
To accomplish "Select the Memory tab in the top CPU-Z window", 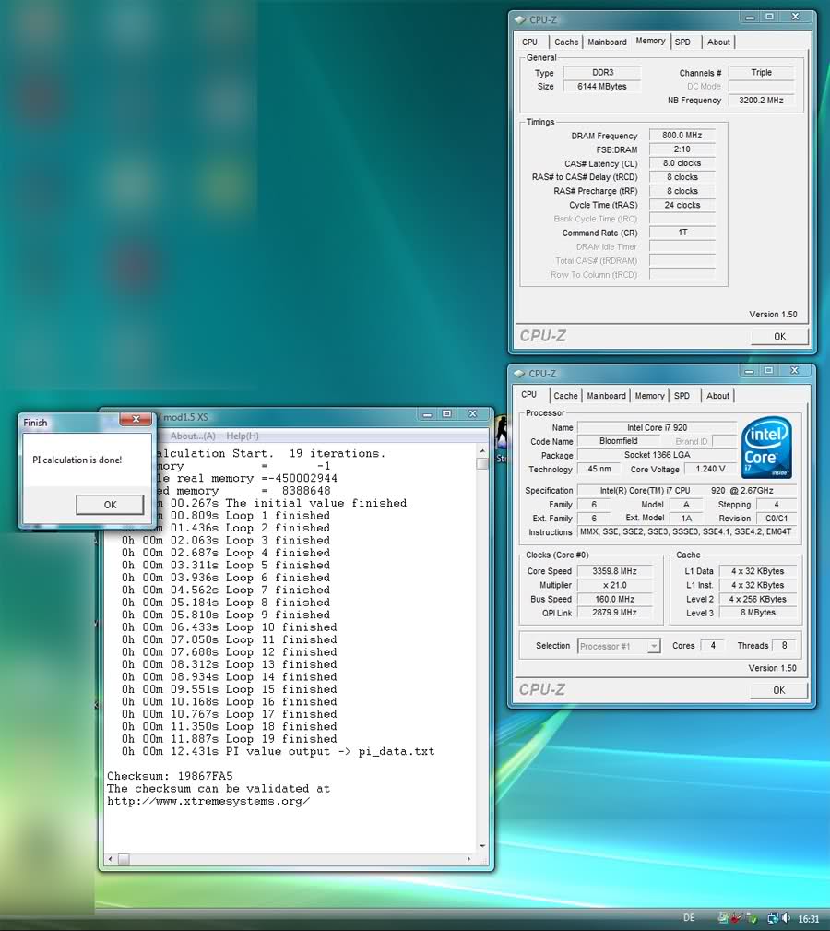I will (650, 41).
